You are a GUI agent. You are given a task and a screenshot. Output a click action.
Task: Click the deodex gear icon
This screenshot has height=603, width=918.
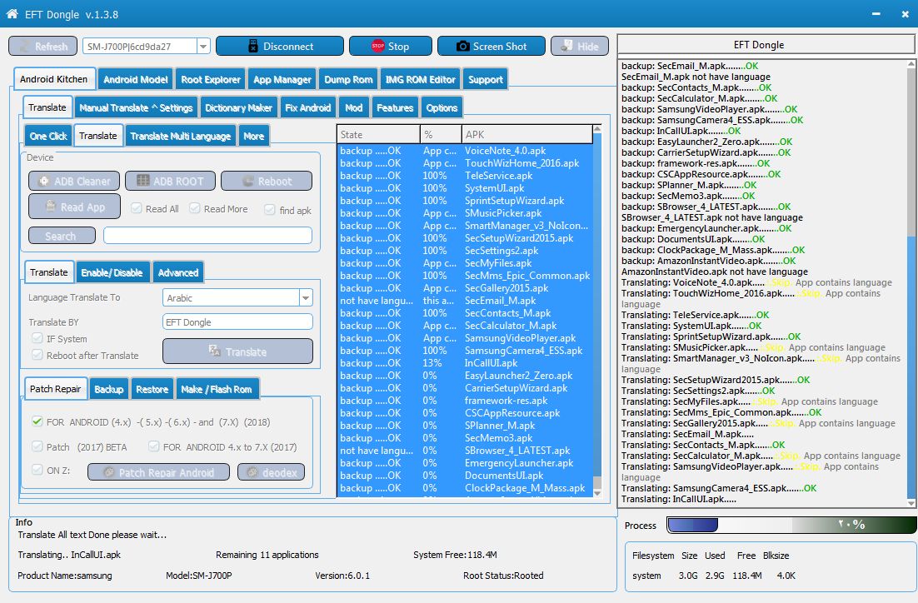tap(252, 472)
